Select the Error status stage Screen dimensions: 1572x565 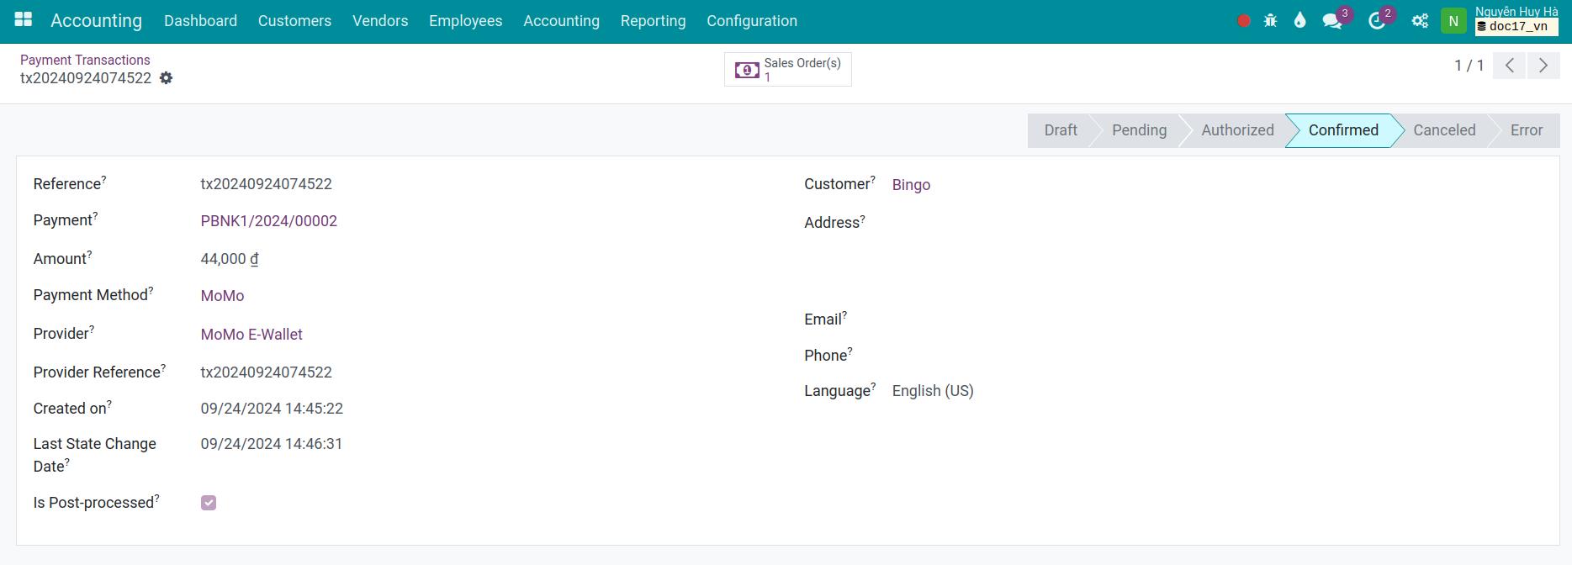click(1527, 130)
